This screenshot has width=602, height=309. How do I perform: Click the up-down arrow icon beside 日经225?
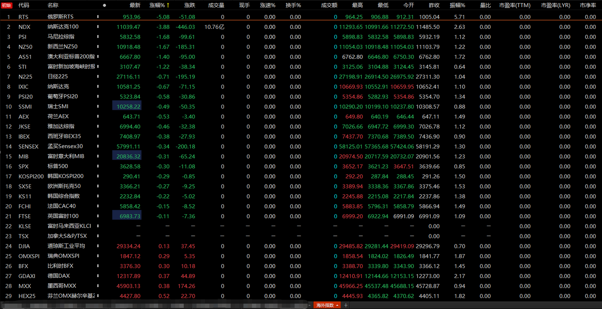coord(98,77)
